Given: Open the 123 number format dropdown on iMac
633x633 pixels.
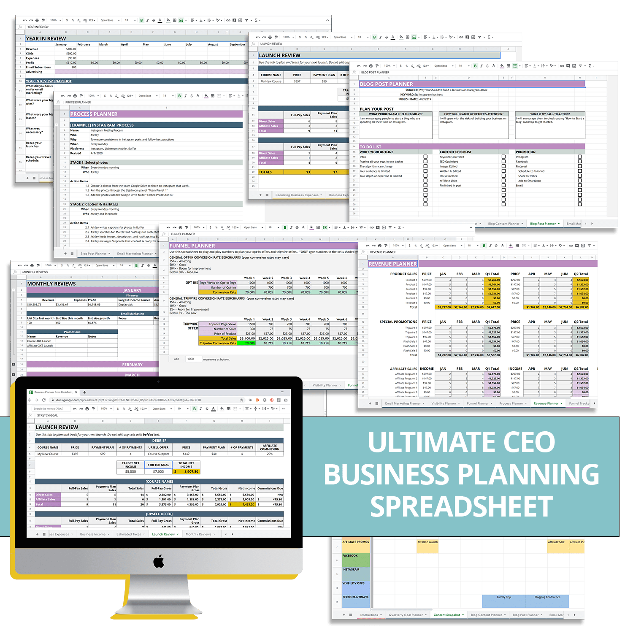Looking at the screenshot, I should coord(144,408).
